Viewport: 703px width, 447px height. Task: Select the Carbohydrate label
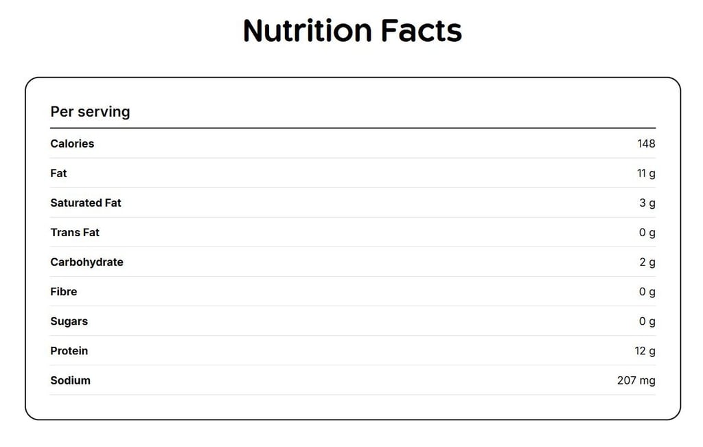pyautogui.click(x=87, y=262)
